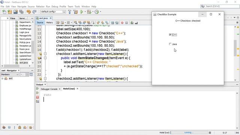Image resolution: width=240 pixels, height=135 pixels.
Task: Close the awt.java editor tab
Action: click(x=51, y=18)
